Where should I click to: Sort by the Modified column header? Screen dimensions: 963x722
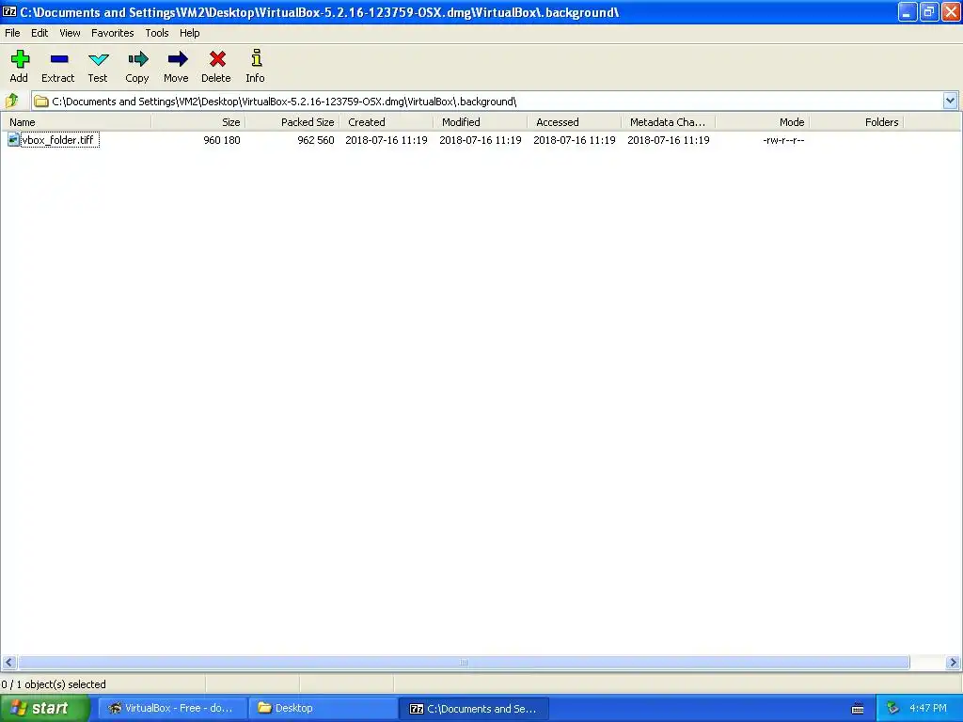click(x=481, y=122)
